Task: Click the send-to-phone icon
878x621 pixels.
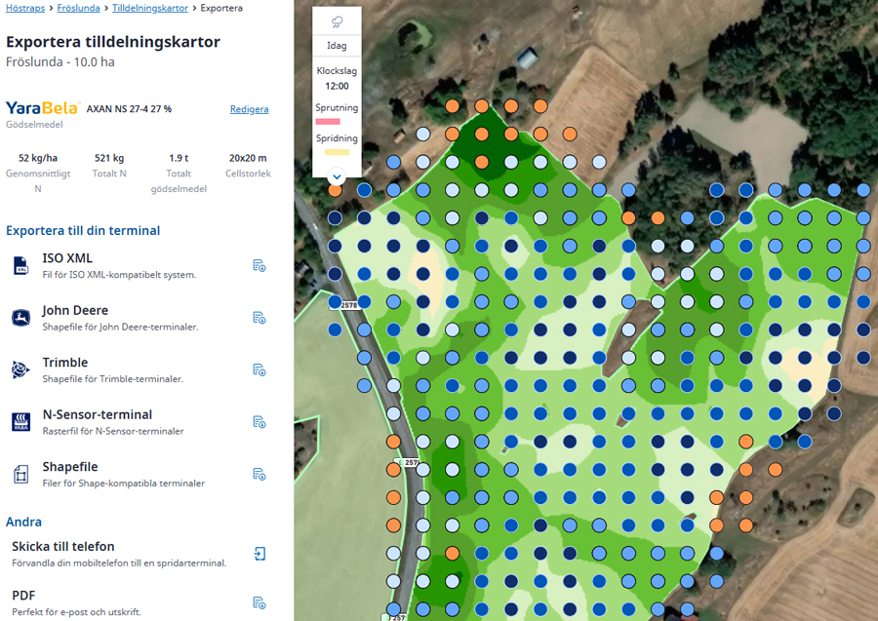Action: pos(259,554)
